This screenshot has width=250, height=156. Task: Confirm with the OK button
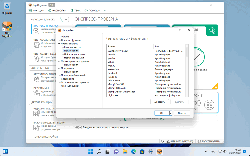point(162,113)
